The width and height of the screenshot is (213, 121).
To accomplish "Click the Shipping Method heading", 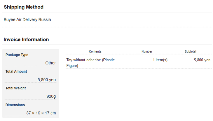I will click(24, 7).
